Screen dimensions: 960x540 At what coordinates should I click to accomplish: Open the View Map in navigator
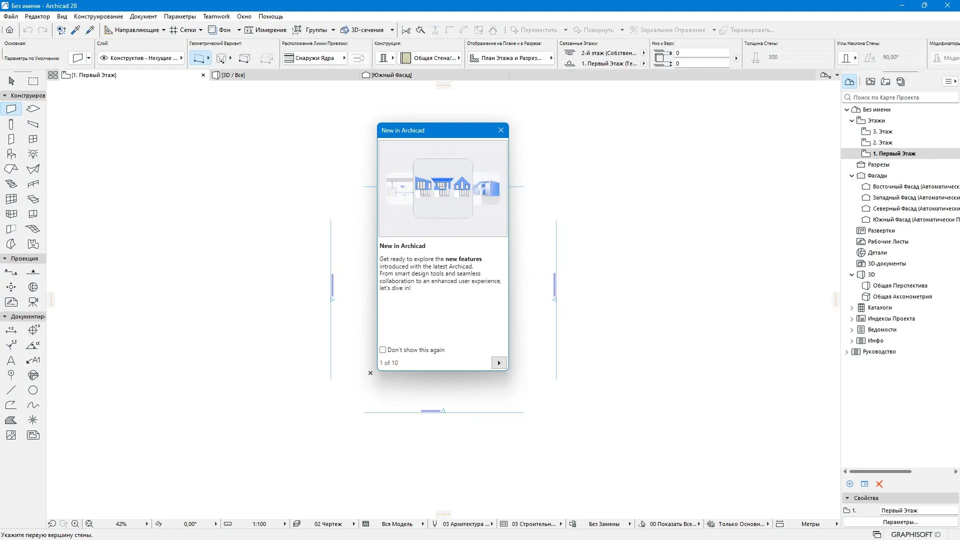[x=870, y=81]
